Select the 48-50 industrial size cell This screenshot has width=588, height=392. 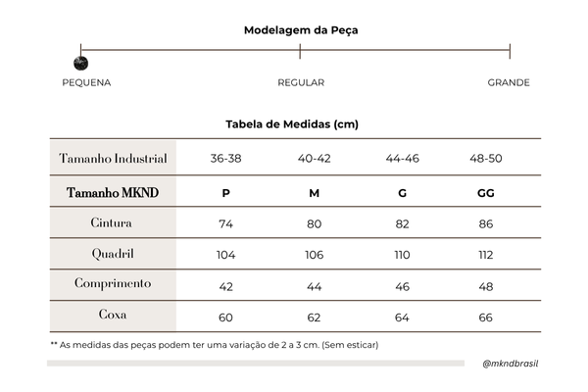485,159
